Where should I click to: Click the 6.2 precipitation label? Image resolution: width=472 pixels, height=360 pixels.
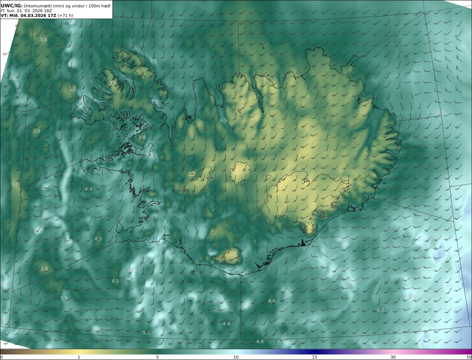coord(381,310)
